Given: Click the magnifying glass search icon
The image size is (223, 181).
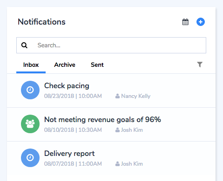Looking at the screenshot, I should click(24, 45).
